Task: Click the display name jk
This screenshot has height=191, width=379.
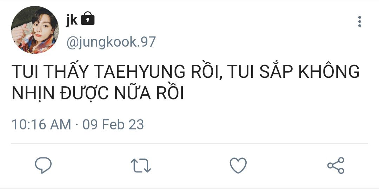Action: click(72, 20)
